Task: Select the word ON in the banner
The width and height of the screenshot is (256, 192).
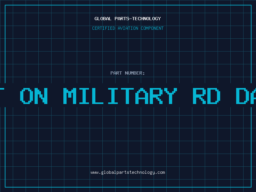Action: tap(34, 96)
